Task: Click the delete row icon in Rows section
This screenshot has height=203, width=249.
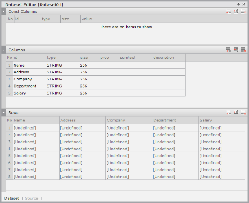Action: click(x=243, y=112)
